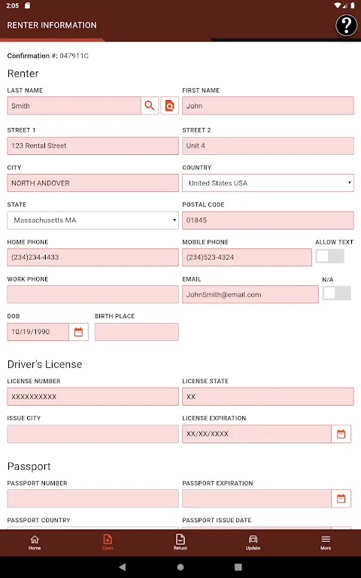Select the Open tab in bottom bar

108,543
